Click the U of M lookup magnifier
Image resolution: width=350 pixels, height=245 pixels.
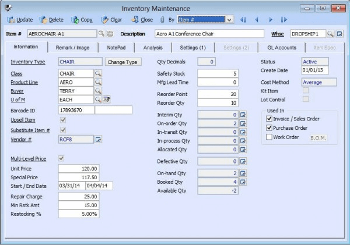click(x=98, y=100)
